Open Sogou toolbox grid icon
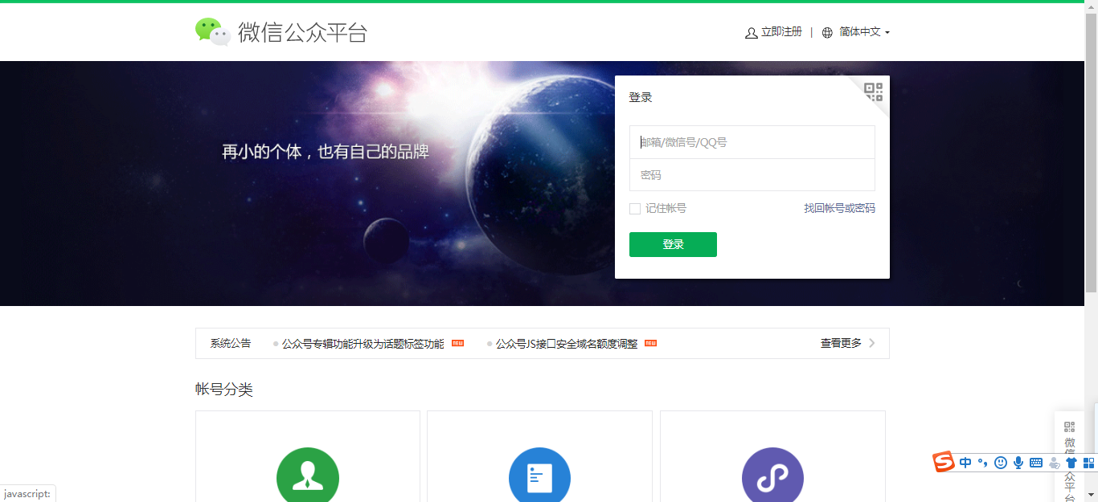 (x=1088, y=463)
